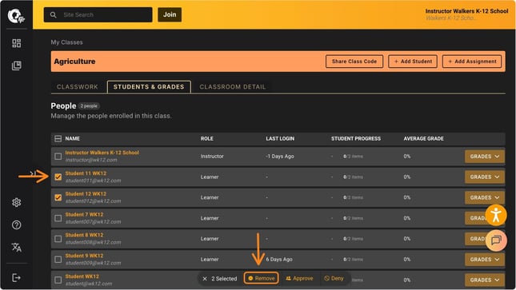Viewport: 516px width, 290px height.
Task: Check the Student 7 WK12 checkbox
Action: (x=58, y=218)
